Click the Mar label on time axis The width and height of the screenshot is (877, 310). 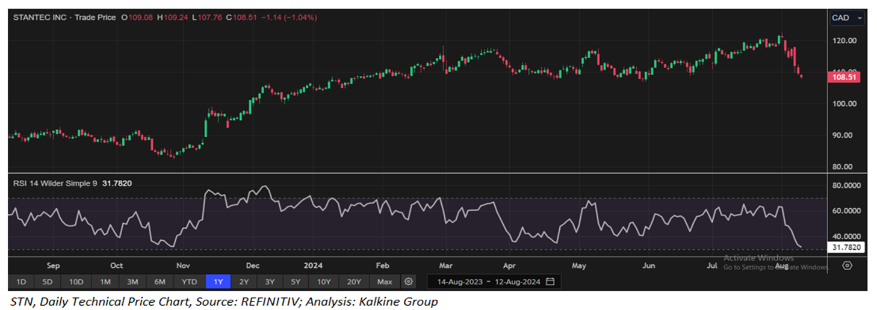(445, 265)
